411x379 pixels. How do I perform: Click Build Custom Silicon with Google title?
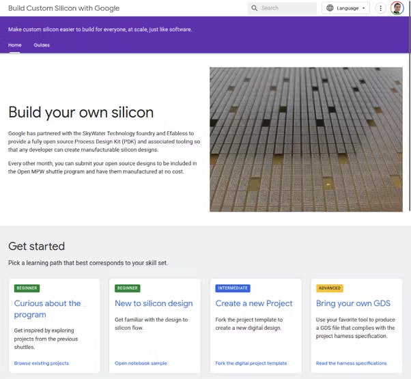pos(63,8)
